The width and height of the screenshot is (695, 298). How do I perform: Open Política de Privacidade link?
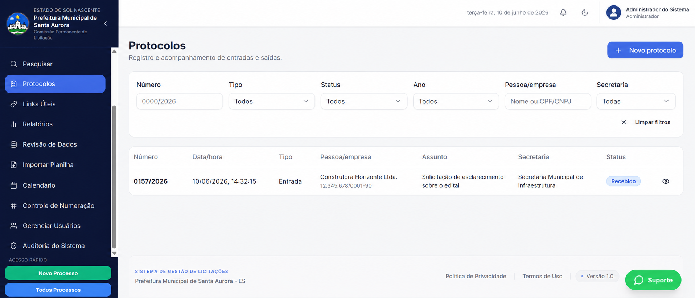tap(476, 276)
